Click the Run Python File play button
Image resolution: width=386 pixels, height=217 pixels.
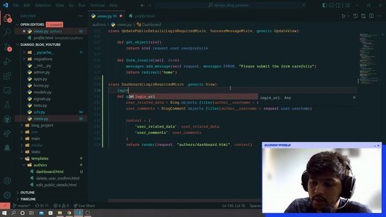coord(343,16)
